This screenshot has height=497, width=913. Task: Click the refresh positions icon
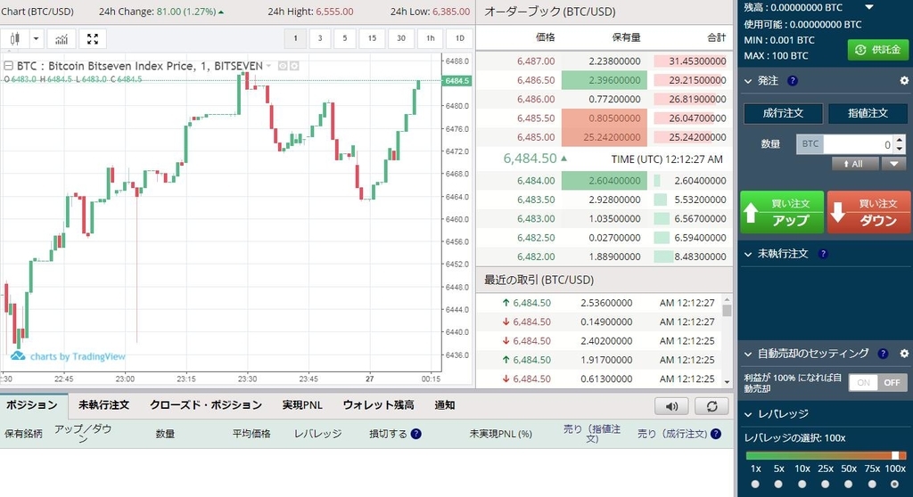[711, 406]
